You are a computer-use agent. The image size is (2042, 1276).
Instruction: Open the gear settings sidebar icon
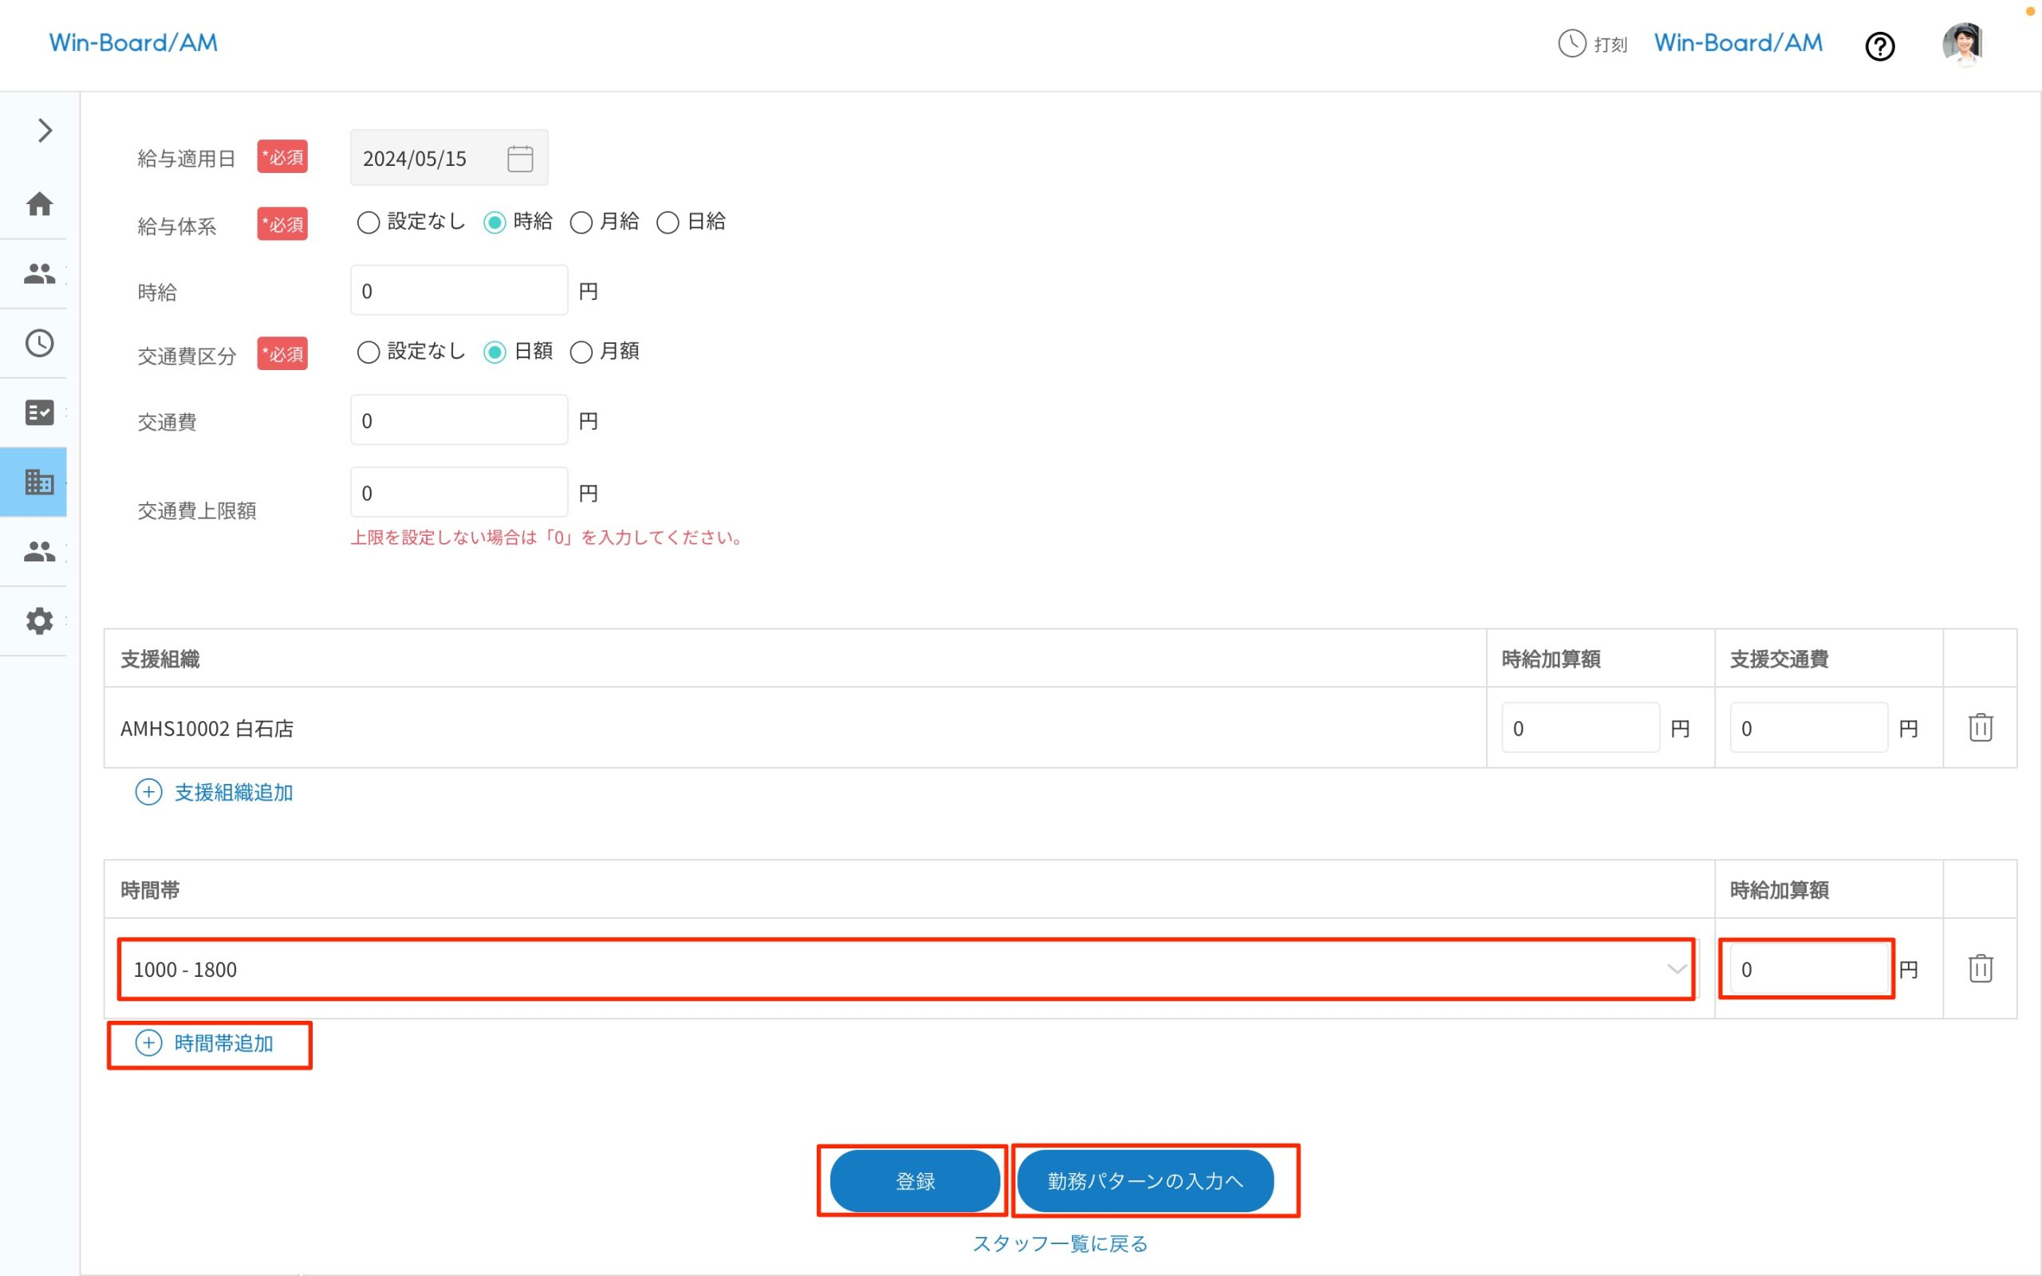click(39, 621)
